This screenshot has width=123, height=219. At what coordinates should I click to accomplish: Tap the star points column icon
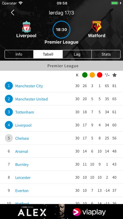pos(115,75)
